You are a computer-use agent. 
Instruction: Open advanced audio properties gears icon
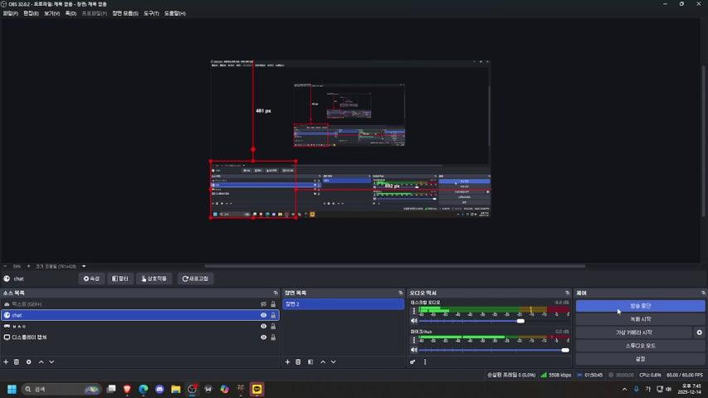coord(413,362)
